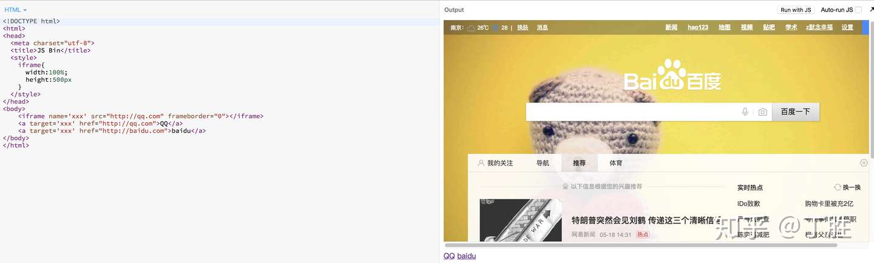Image resolution: width=874 pixels, height=263 pixels.
Task: Click the iframe horizontal scrollbar
Action: [x=641, y=245]
